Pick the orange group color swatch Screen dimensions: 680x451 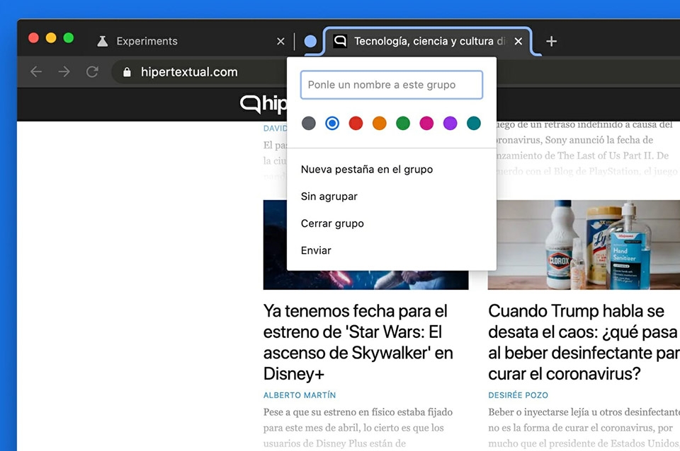click(380, 124)
